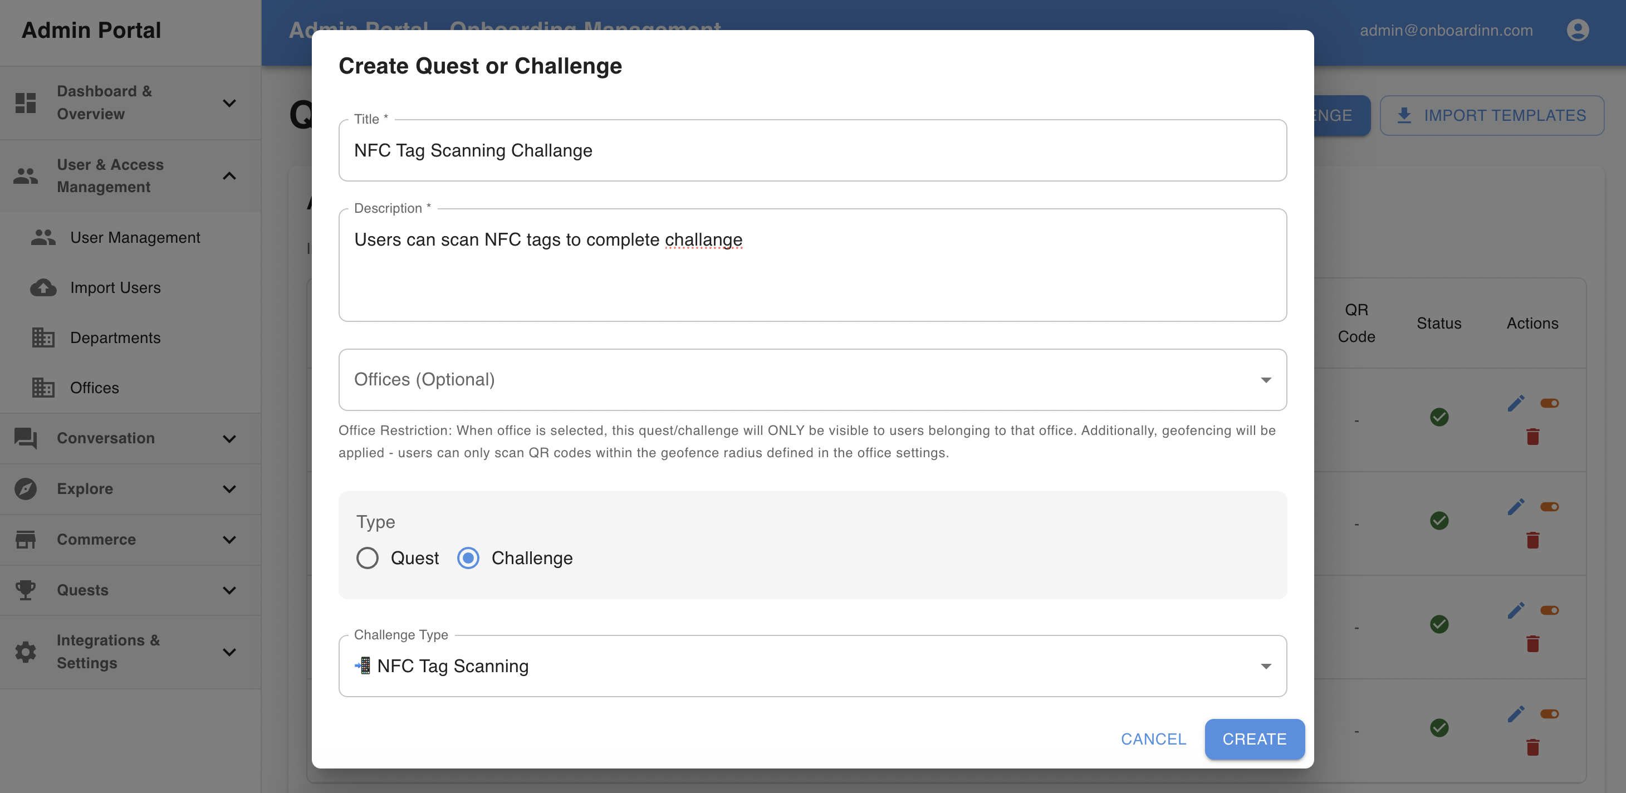Open the Offices (Optional) dropdown
This screenshot has height=793, width=1626.
[812, 379]
